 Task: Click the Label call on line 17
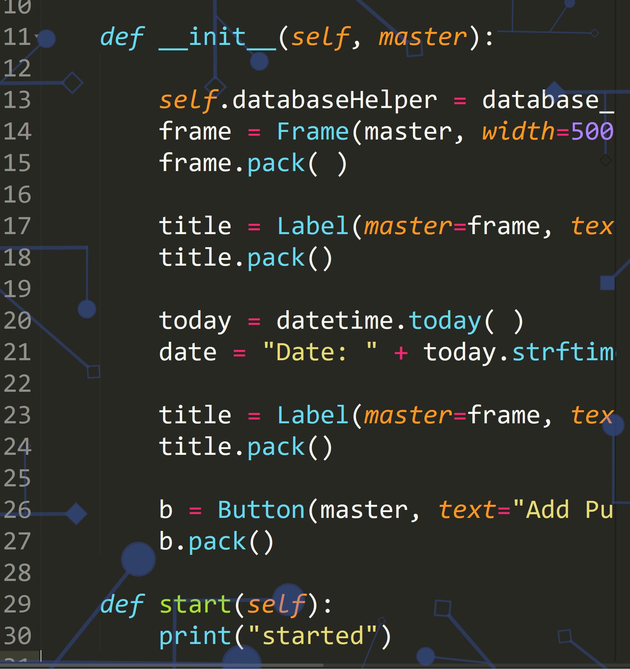[312, 226]
